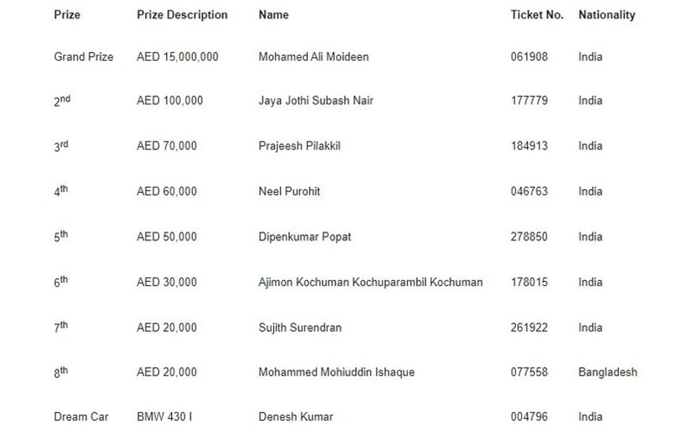The height and width of the screenshot is (436, 691).
Task: Click ticket number 061908
Action: point(529,57)
